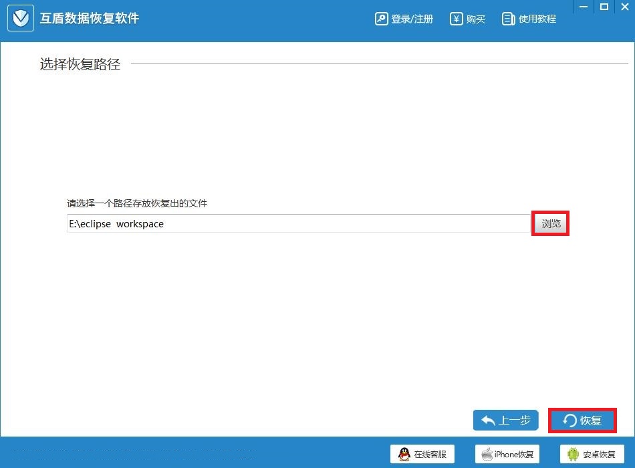Go back using the 上一步 button

[x=505, y=421]
